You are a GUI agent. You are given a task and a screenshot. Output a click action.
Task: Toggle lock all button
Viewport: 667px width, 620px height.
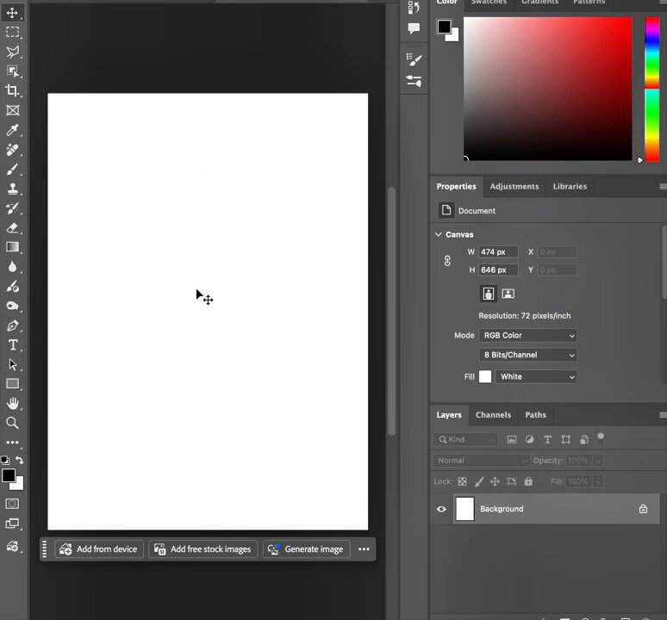528,481
